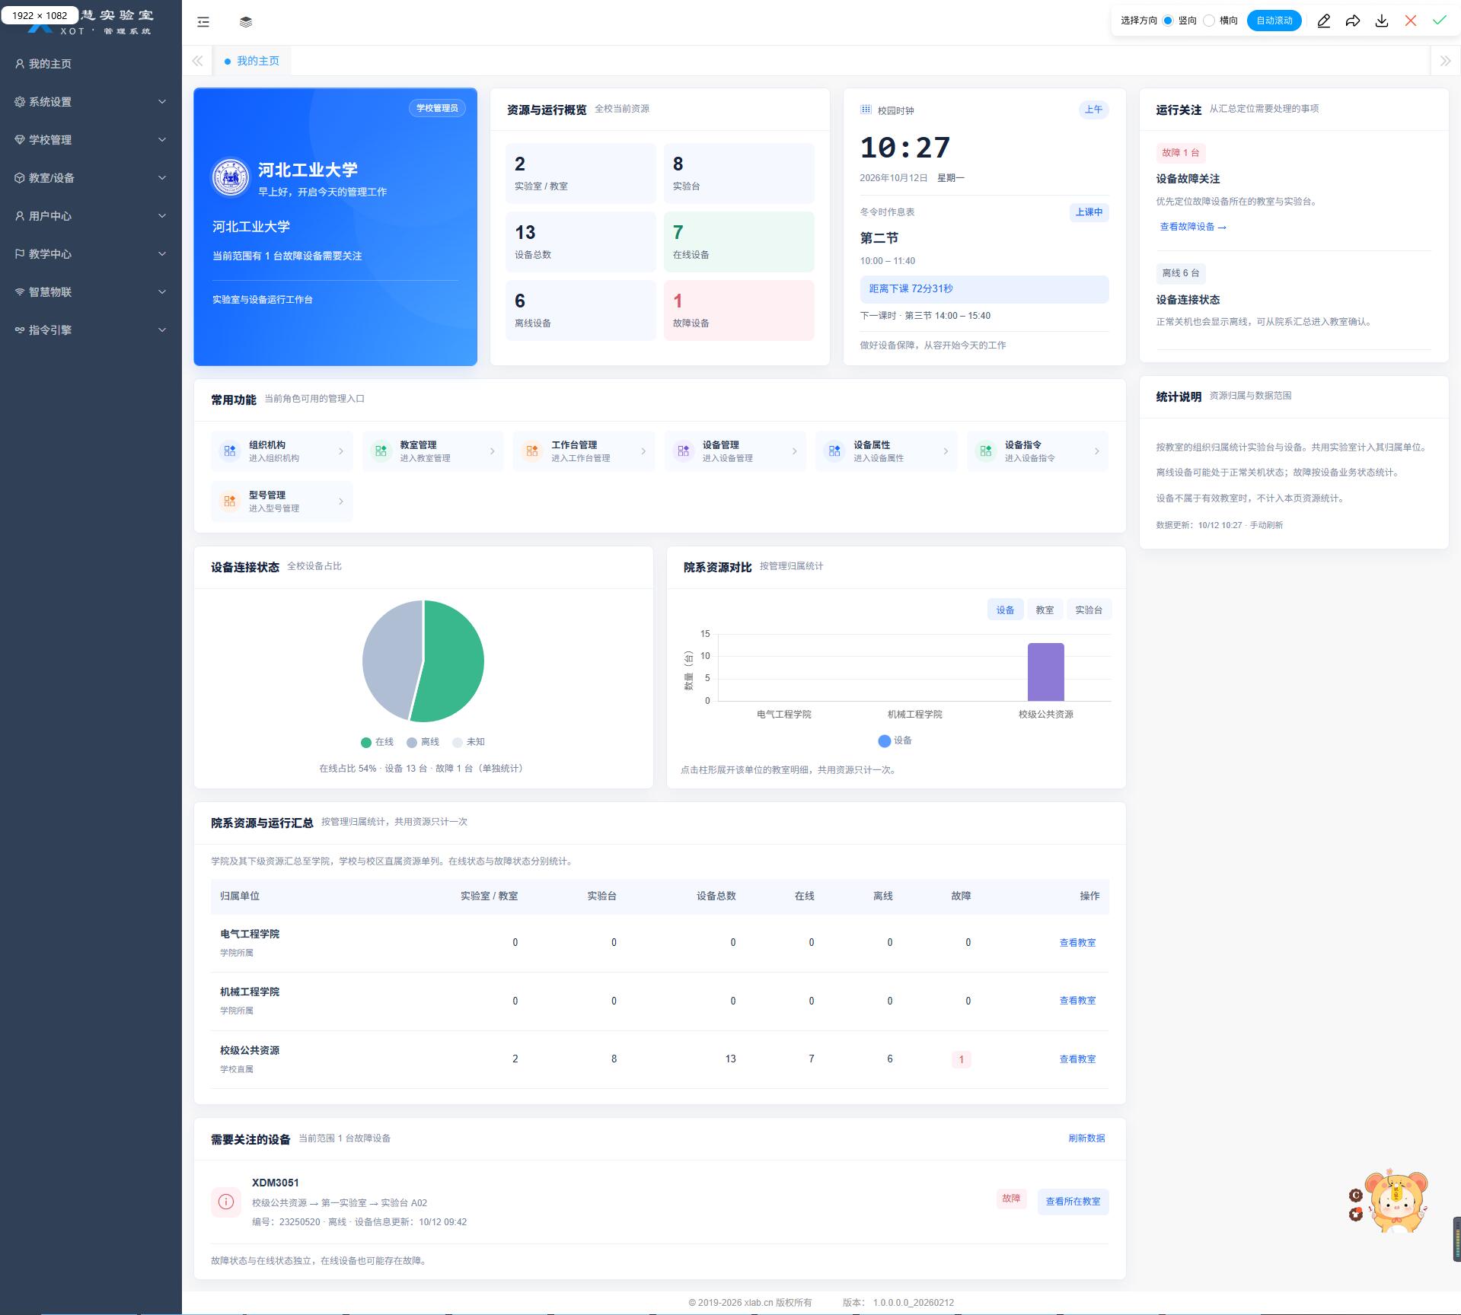Expand the 学校管理 sidebar menu
The width and height of the screenshot is (1461, 1315).
91,140
